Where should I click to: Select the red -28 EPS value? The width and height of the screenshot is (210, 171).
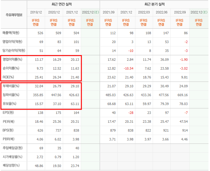coord(131,113)
